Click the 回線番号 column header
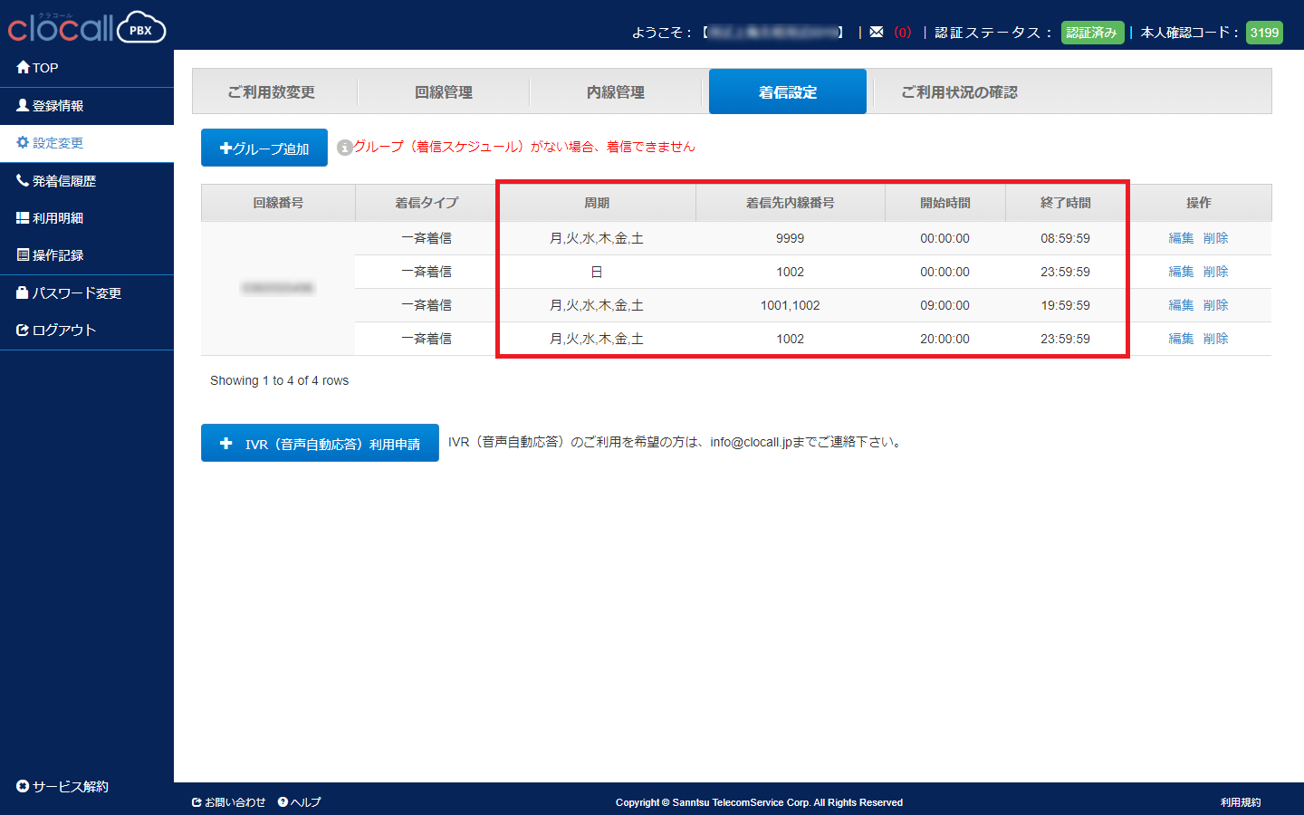The height and width of the screenshot is (815, 1304). click(x=278, y=203)
